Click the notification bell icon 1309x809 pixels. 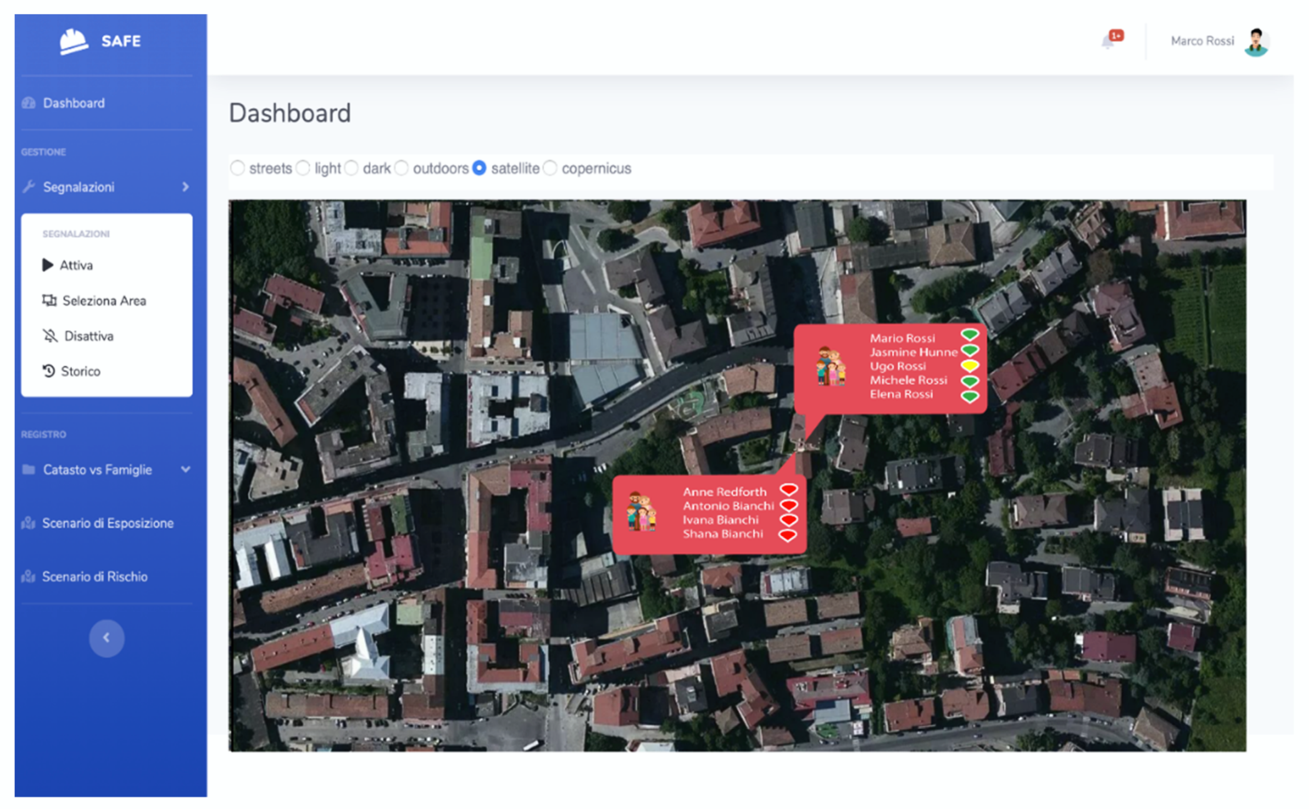(1107, 42)
